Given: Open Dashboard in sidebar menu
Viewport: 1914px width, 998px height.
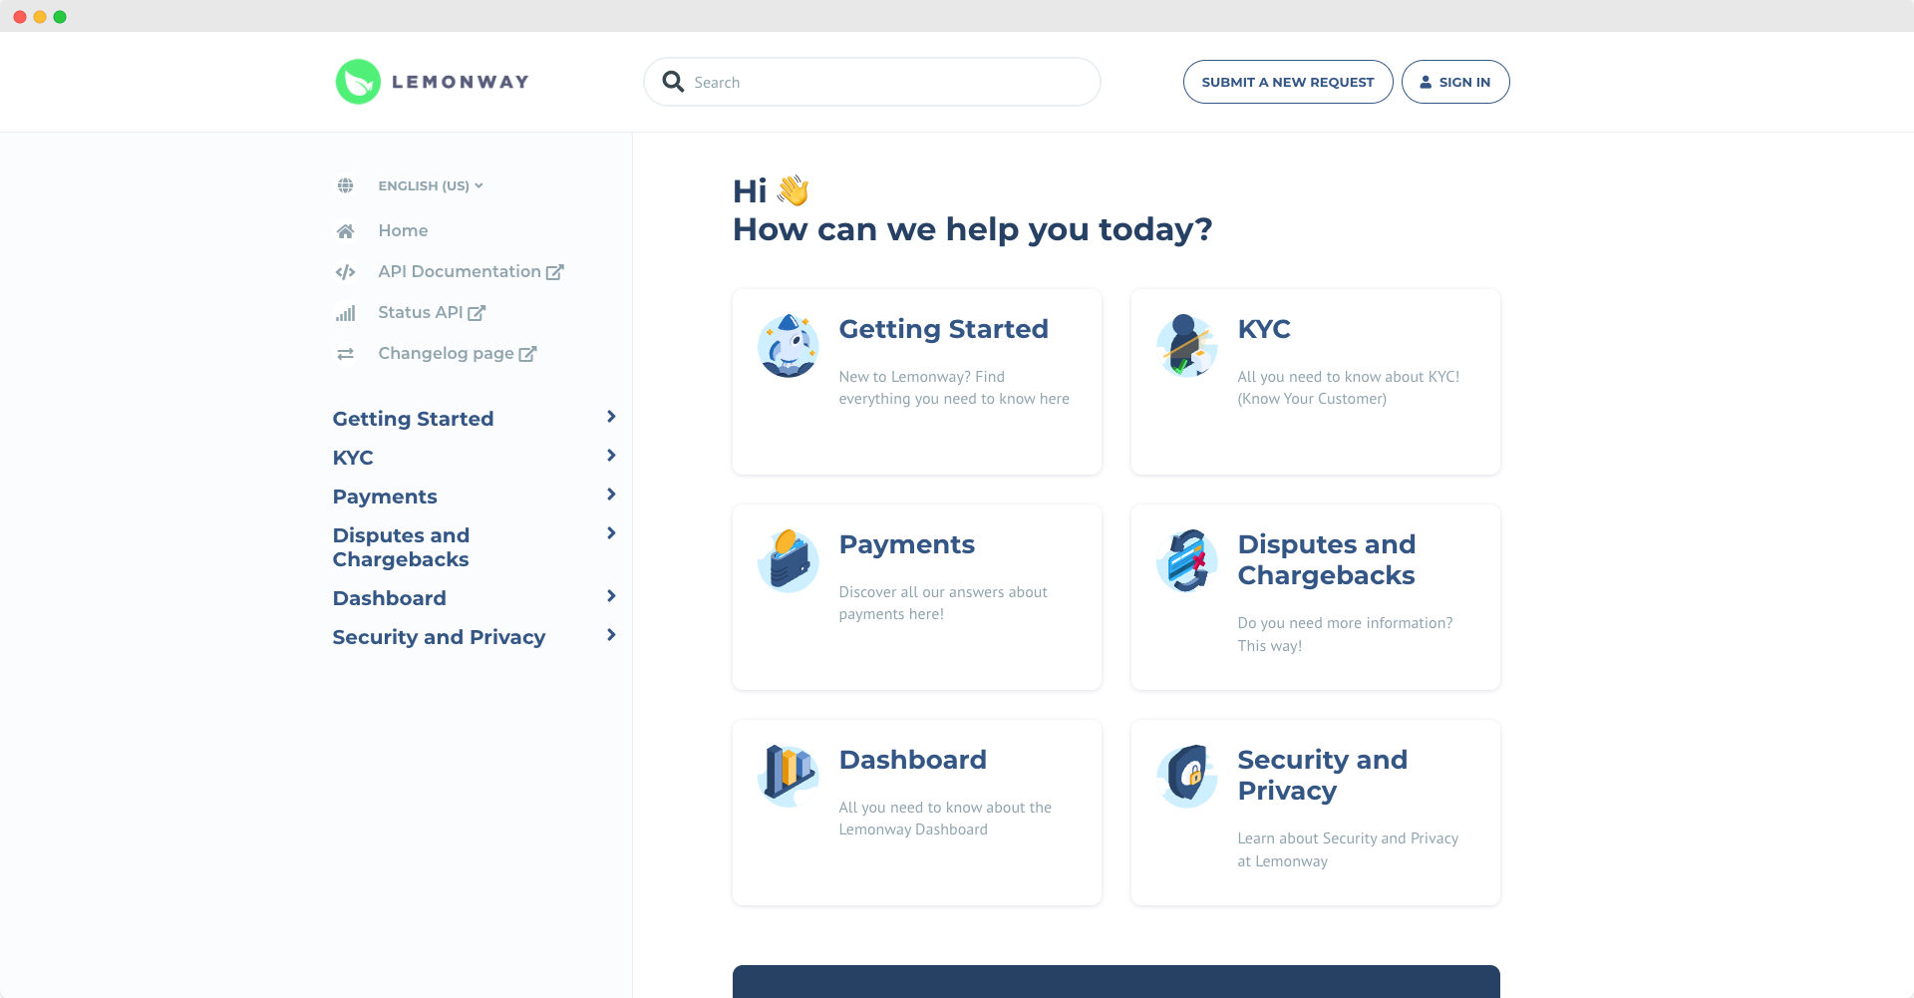Looking at the screenshot, I should click(389, 598).
